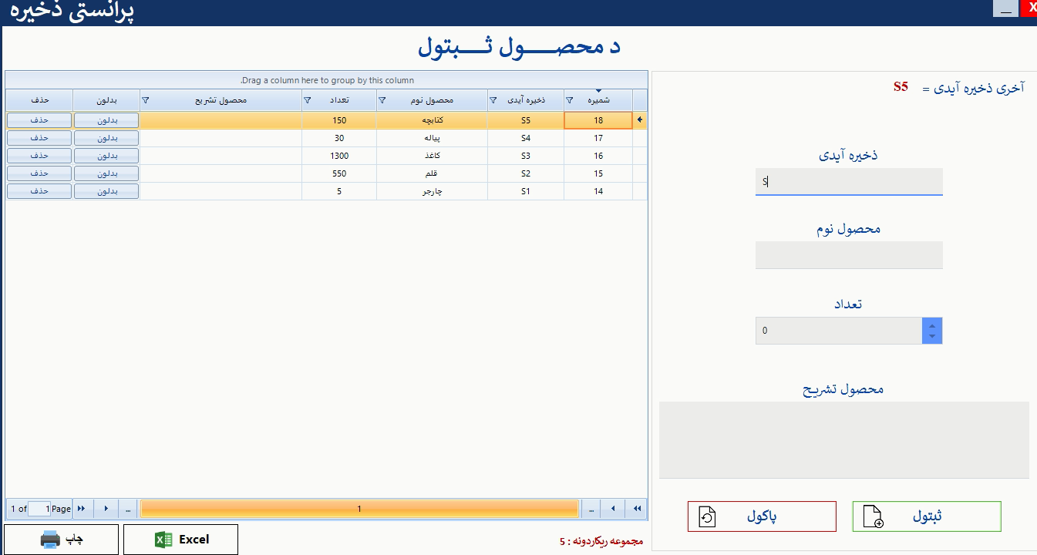Image resolution: width=1037 pixels, height=555 pixels.
Task: Decrease تعداد value with down arrow
Action: [x=932, y=337]
